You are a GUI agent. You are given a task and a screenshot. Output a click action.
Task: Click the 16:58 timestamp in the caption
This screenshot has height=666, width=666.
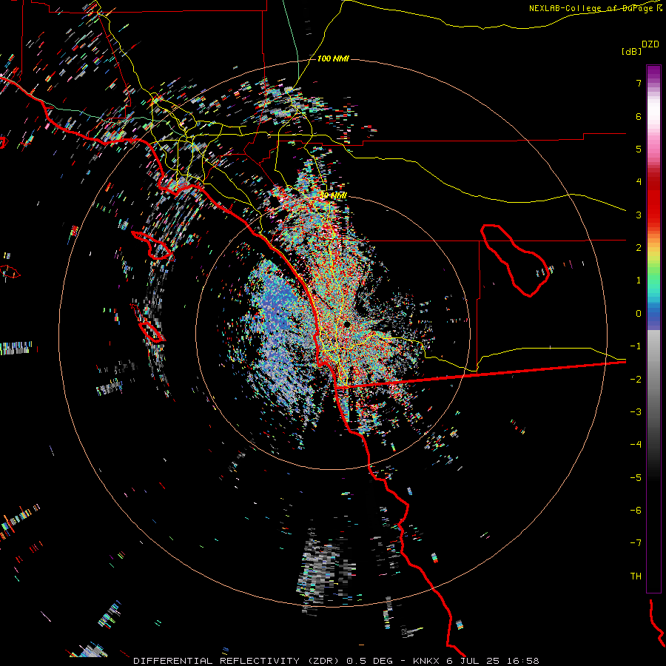[524, 661]
